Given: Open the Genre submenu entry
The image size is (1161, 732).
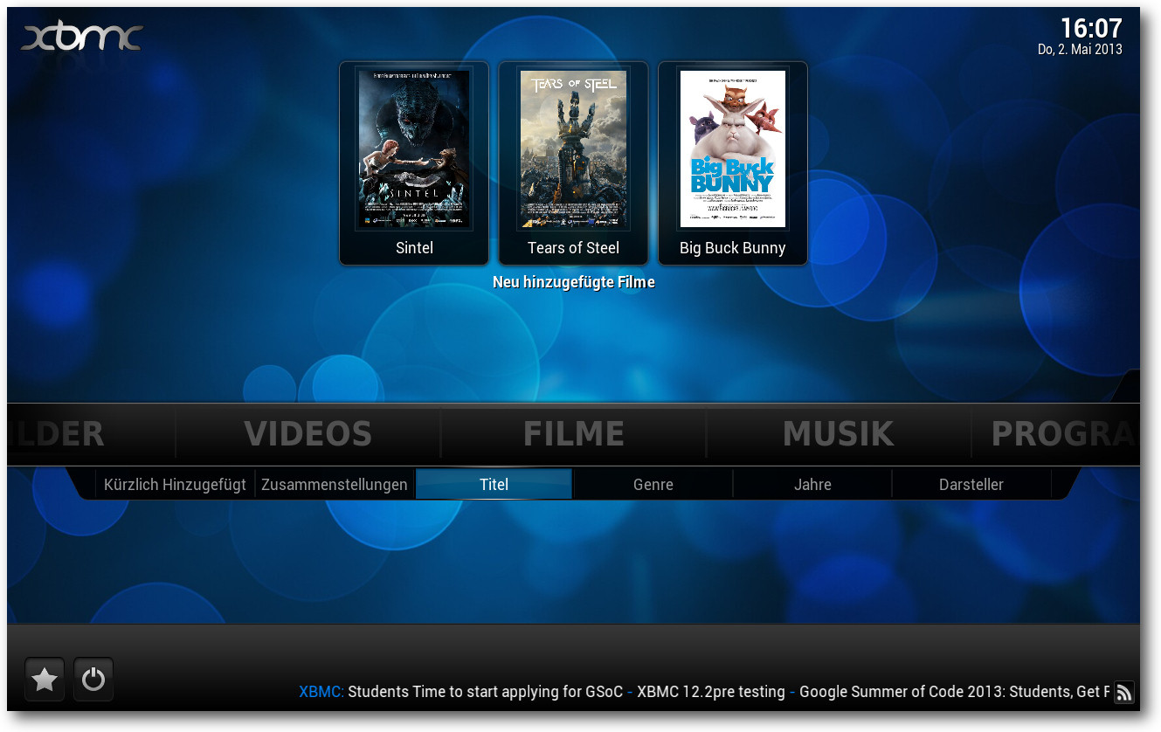Looking at the screenshot, I should tap(653, 485).
